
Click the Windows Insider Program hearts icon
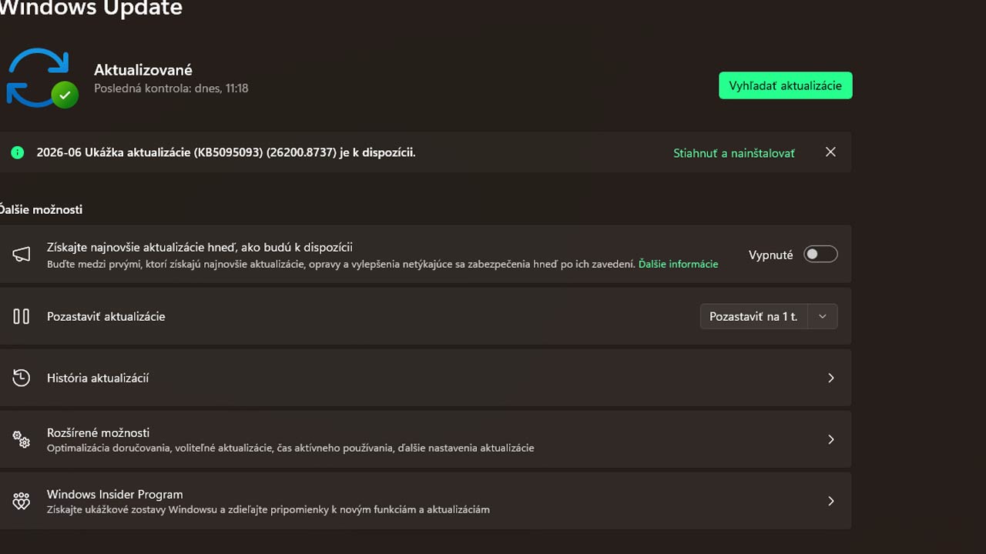pyautogui.click(x=22, y=501)
